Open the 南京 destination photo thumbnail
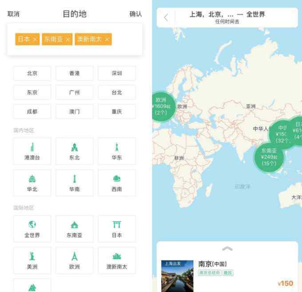Viewport: 302px width, 292px height. 177,276
